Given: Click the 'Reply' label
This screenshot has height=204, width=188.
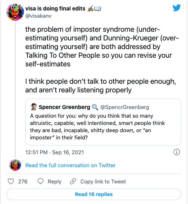Looking at the screenshot, I should tap(55, 182).
